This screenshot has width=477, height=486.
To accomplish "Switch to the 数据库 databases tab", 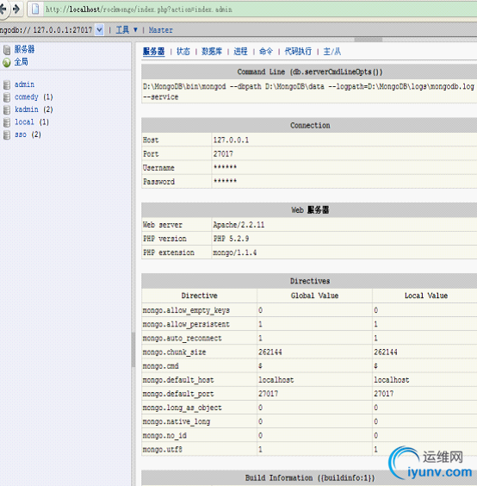I will pyautogui.click(x=212, y=52).
